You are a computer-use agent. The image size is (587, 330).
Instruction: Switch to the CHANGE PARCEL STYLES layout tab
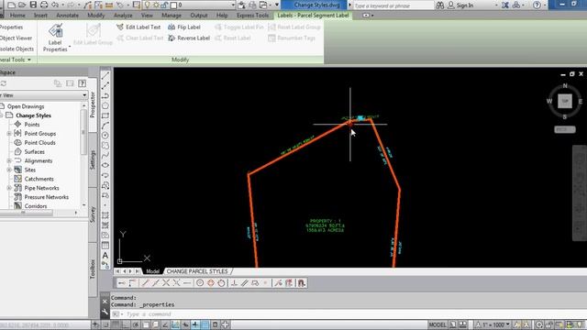pos(197,271)
